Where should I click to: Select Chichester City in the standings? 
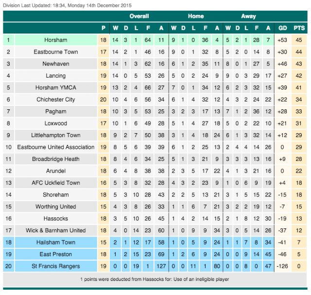coord(56,100)
